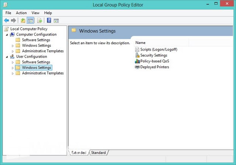This screenshot has height=165, width=236.
Task: Switch to the Extended tab
Action: click(79, 153)
